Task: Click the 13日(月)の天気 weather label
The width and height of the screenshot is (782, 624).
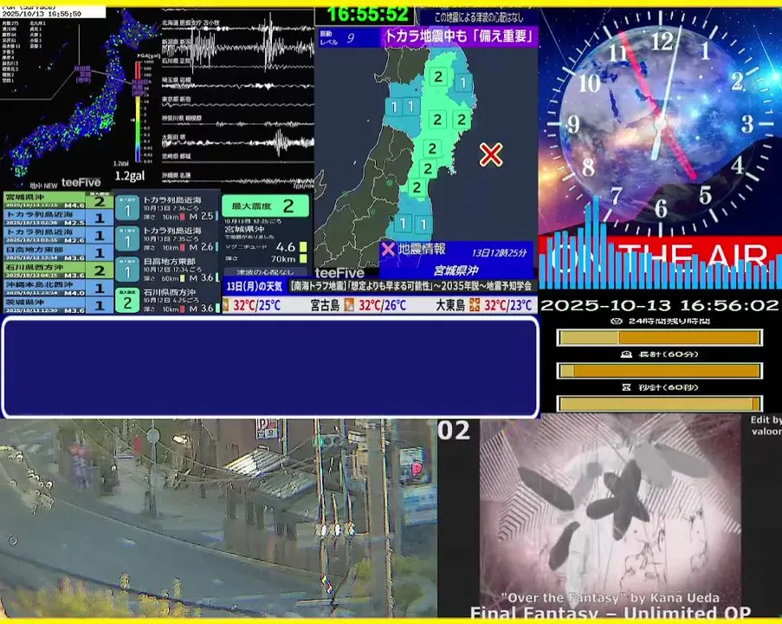Action: (255, 286)
